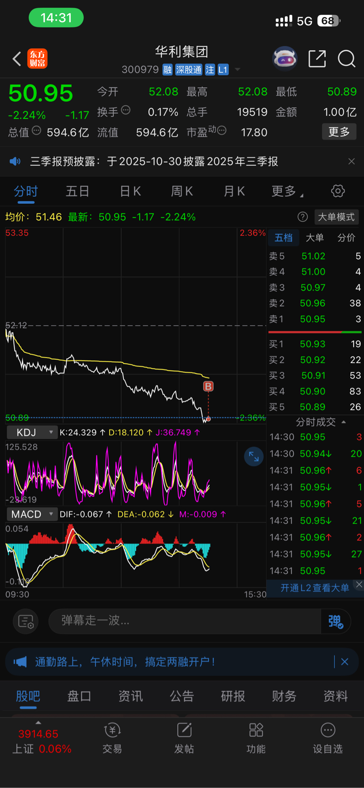
Task: Open the 研报 tab
Action: pos(233,696)
